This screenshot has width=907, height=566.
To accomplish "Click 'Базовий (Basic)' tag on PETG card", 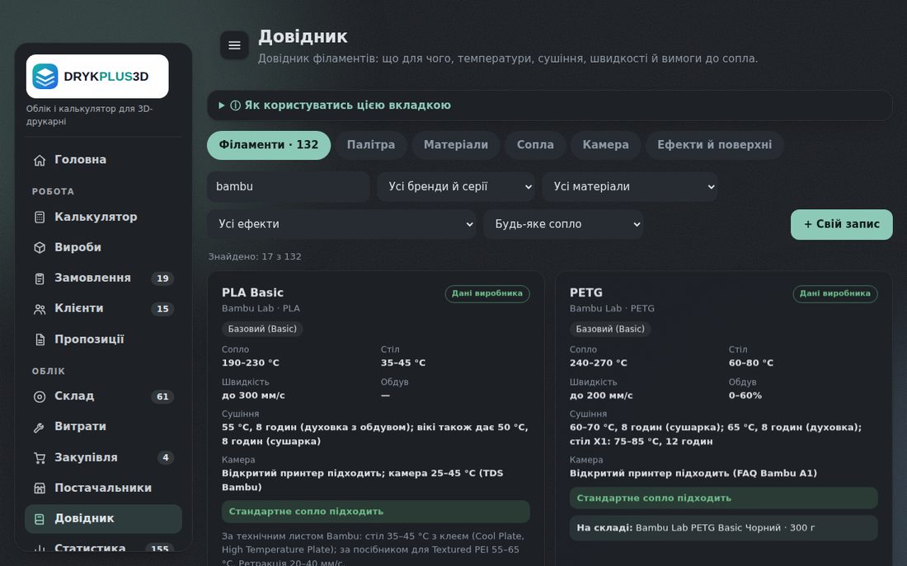I will 610,329.
